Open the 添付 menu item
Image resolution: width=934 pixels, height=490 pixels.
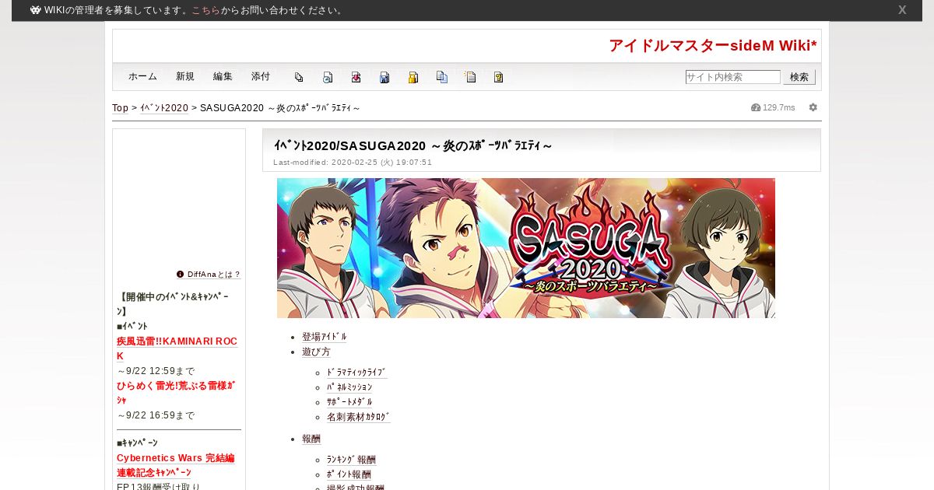point(261,76)
